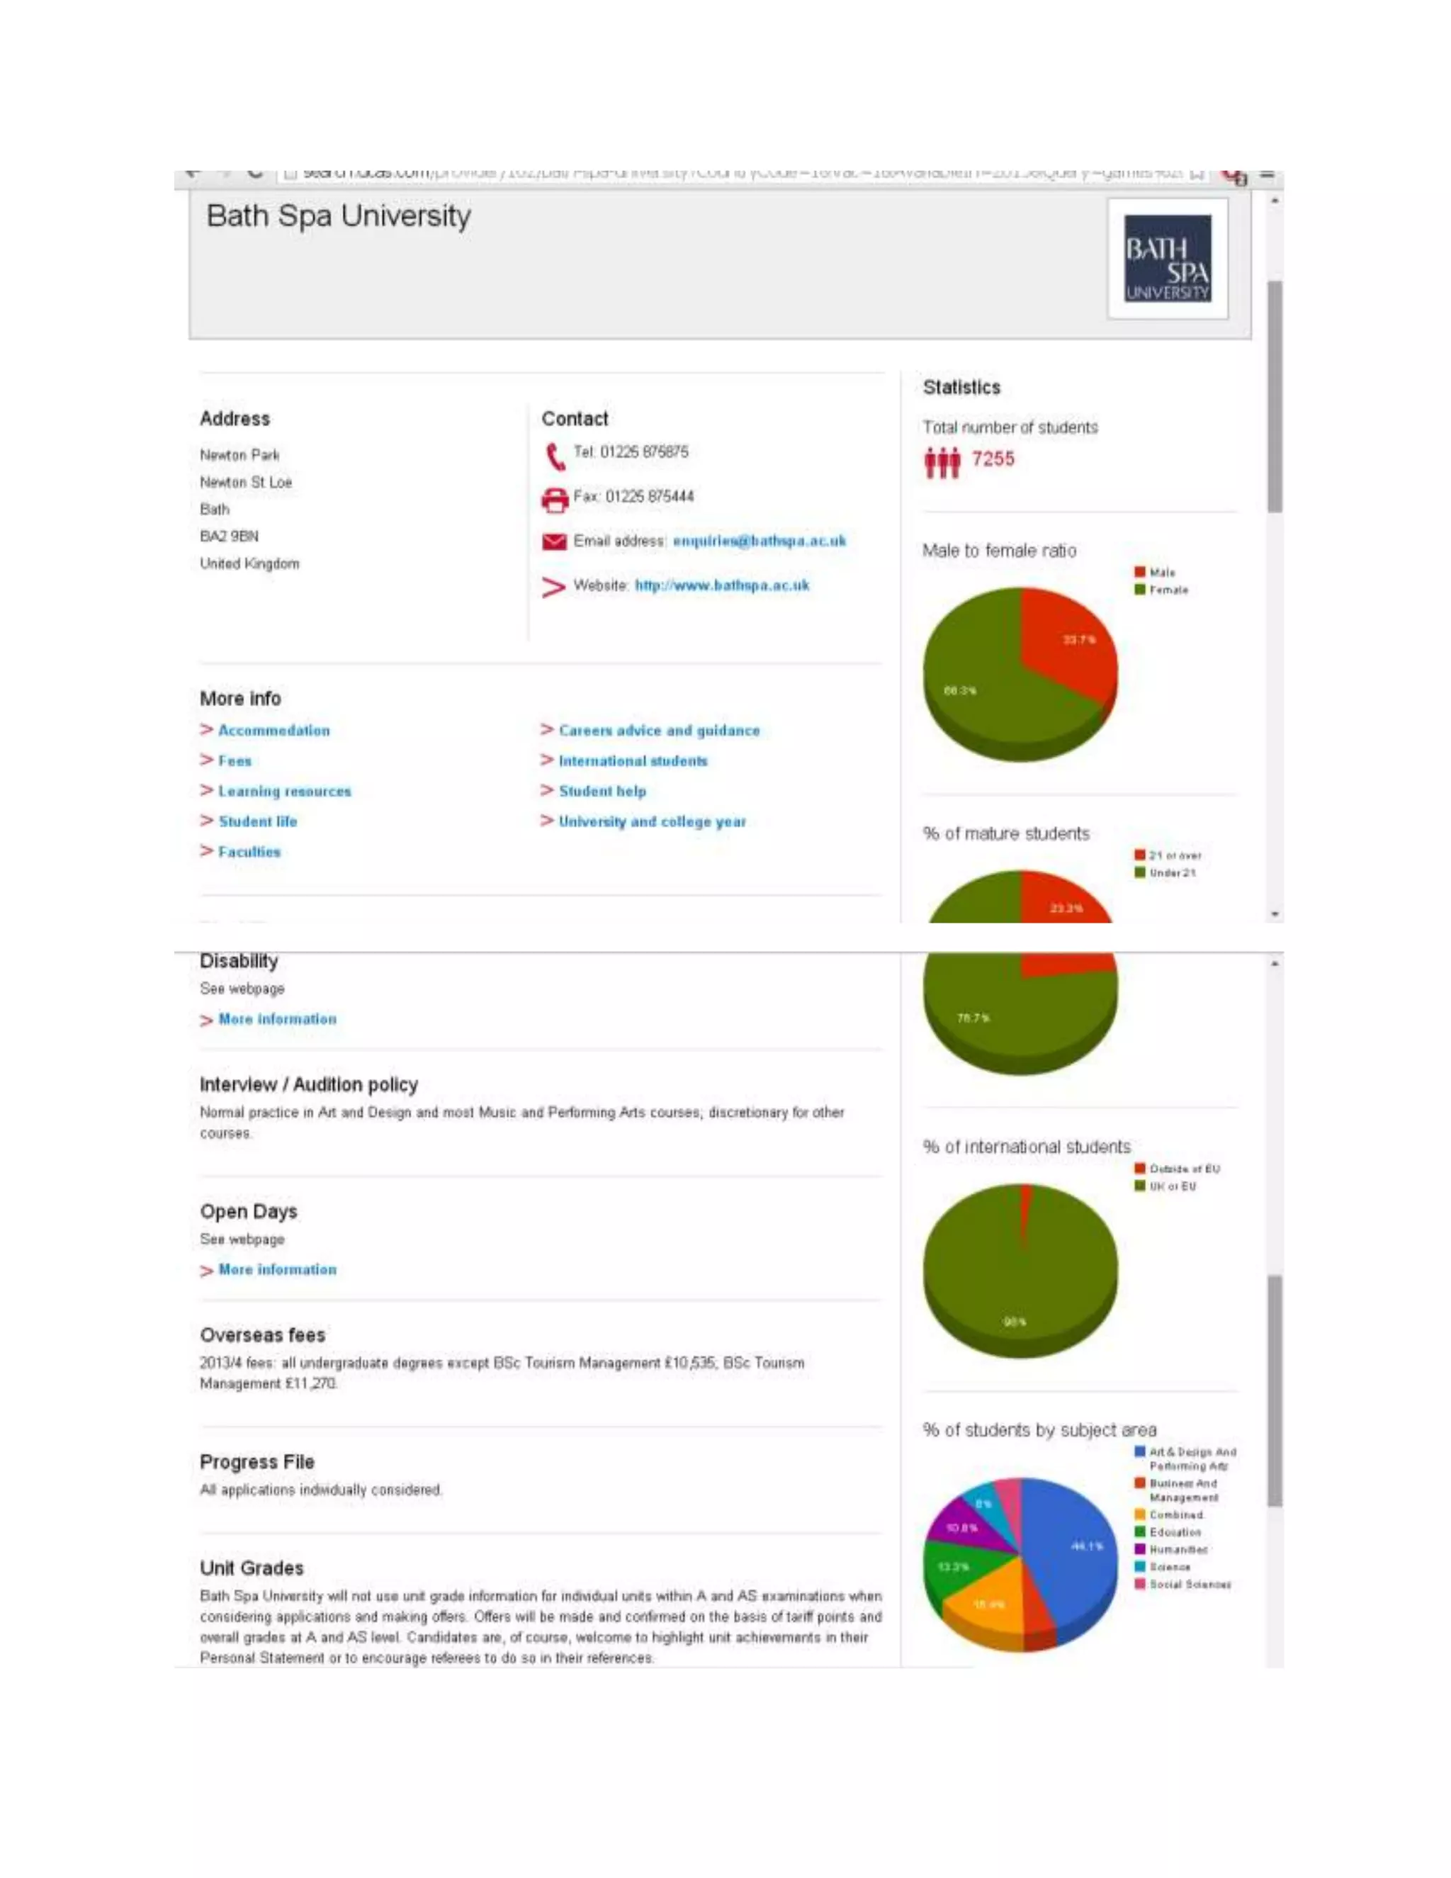Image resolution: width=1451 pixels, height=1878 pixels.
Task: Open the Accommodation link
Action: coord(273,730)
